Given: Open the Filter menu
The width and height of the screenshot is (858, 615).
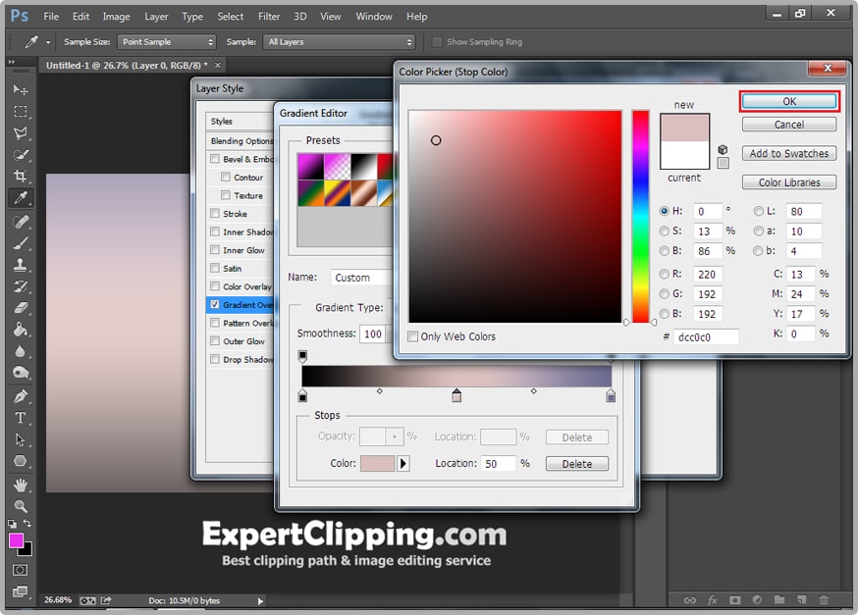Looking at the screenshot, I should 269,17.
